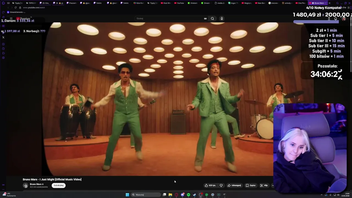Open taskbar weather widget 3°C
This screenshot has width=352, height=198.
tap(9, 195)
